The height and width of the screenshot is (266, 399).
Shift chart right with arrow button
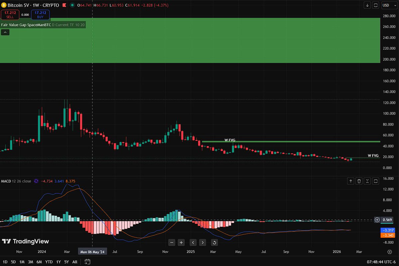pyautogui.click(x=203, y=242)
